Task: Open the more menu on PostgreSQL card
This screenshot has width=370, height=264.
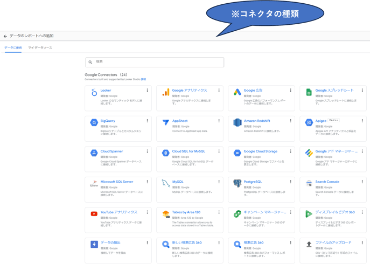Action: 290,182
